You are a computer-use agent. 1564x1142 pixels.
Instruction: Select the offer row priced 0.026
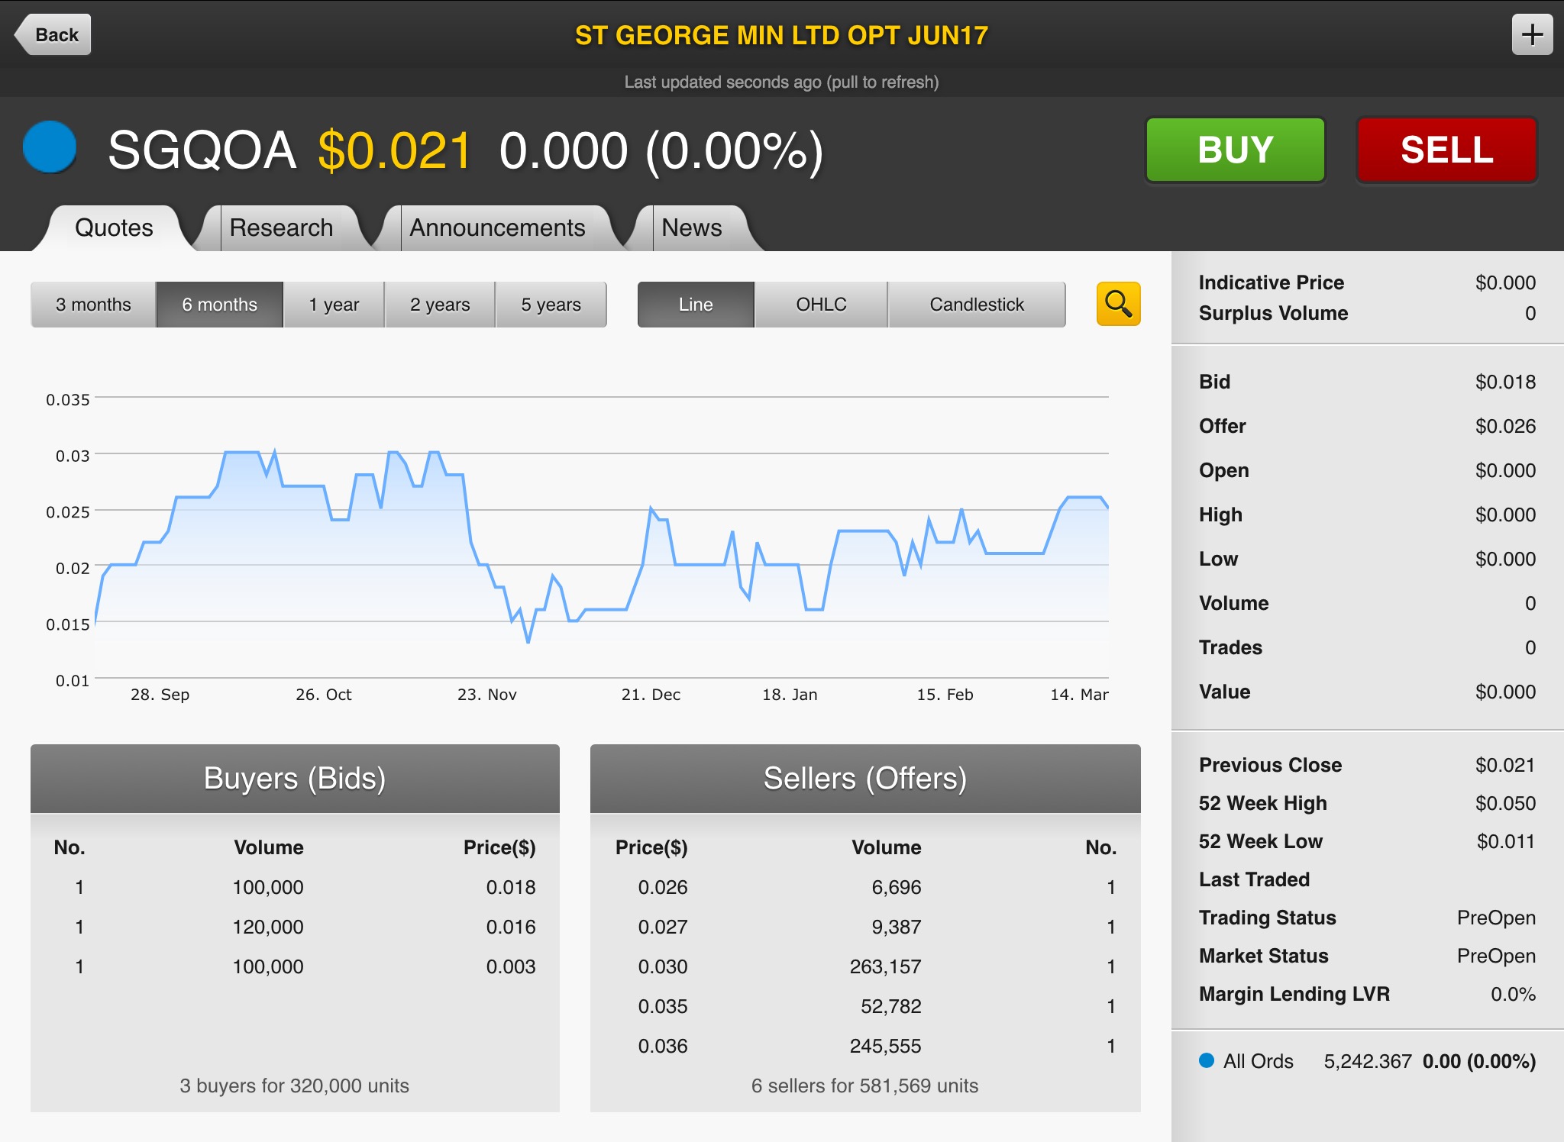point(865,887)
